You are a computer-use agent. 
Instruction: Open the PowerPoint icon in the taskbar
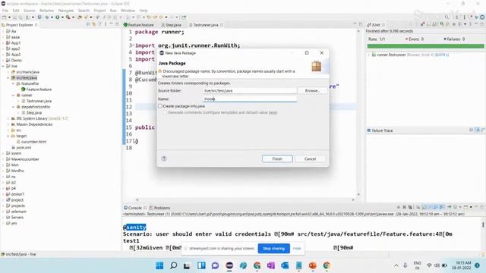coord(312,265)
